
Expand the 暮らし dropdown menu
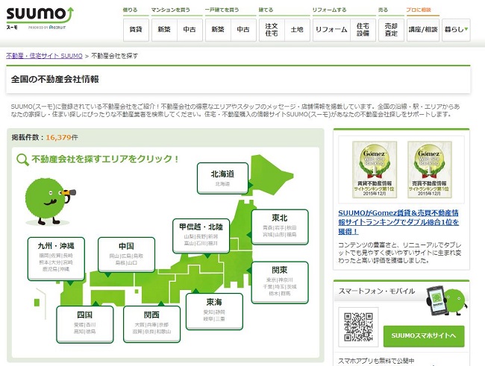456,30
